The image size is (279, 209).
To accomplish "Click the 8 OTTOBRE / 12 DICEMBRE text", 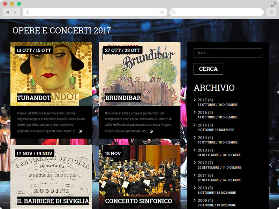I will coord(217,193).
